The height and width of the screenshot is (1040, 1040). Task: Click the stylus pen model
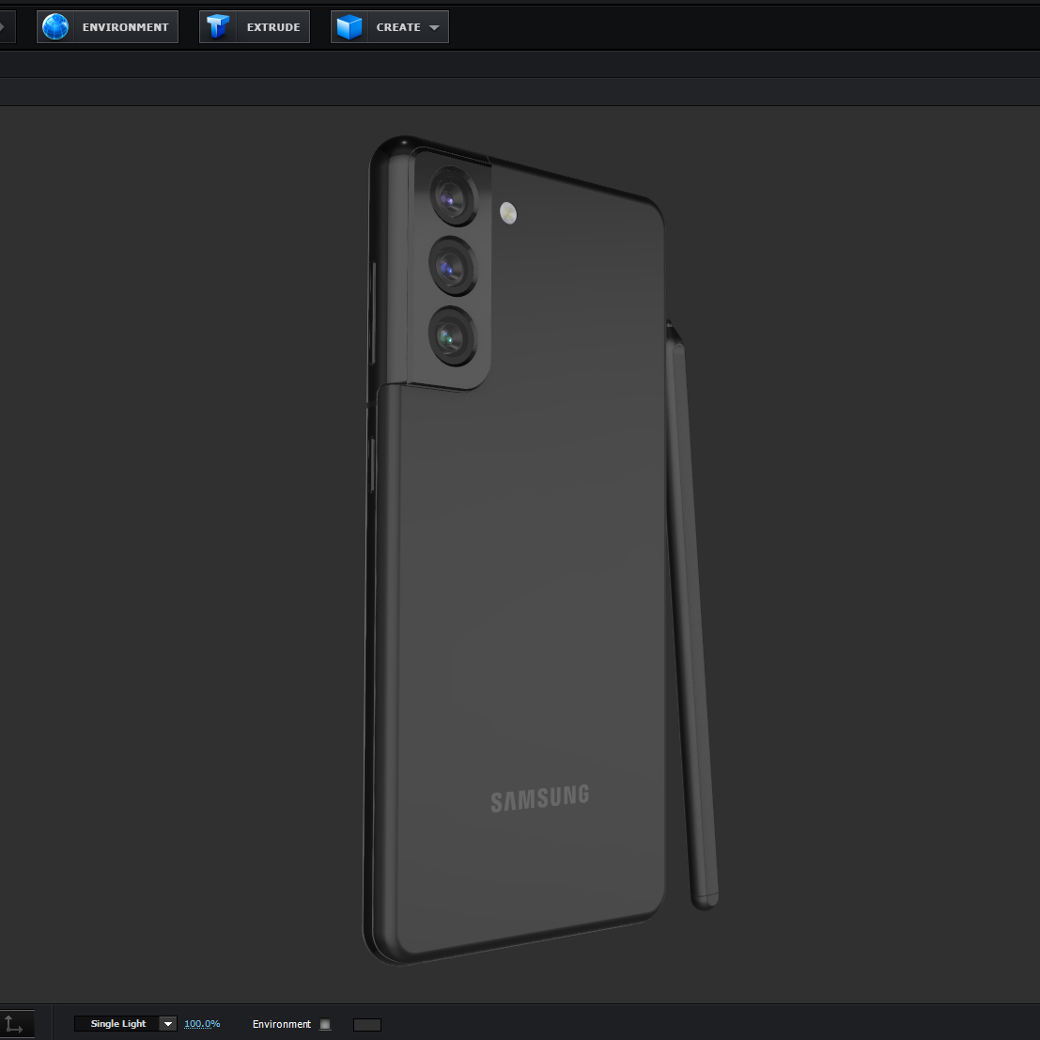point(691,614)
